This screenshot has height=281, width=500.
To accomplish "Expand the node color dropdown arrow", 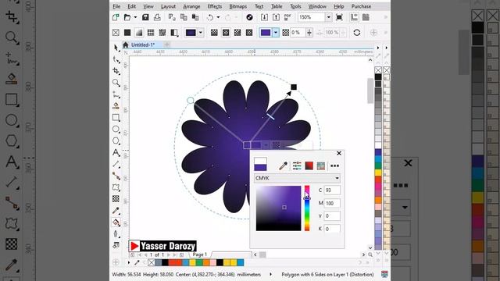I will pos(276,33).
